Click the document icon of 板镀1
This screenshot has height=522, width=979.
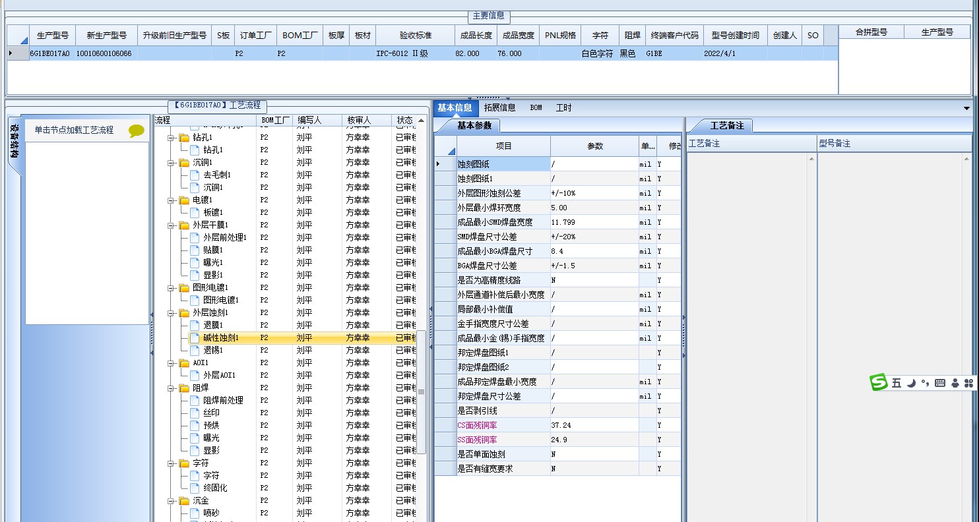pos(195,212)
